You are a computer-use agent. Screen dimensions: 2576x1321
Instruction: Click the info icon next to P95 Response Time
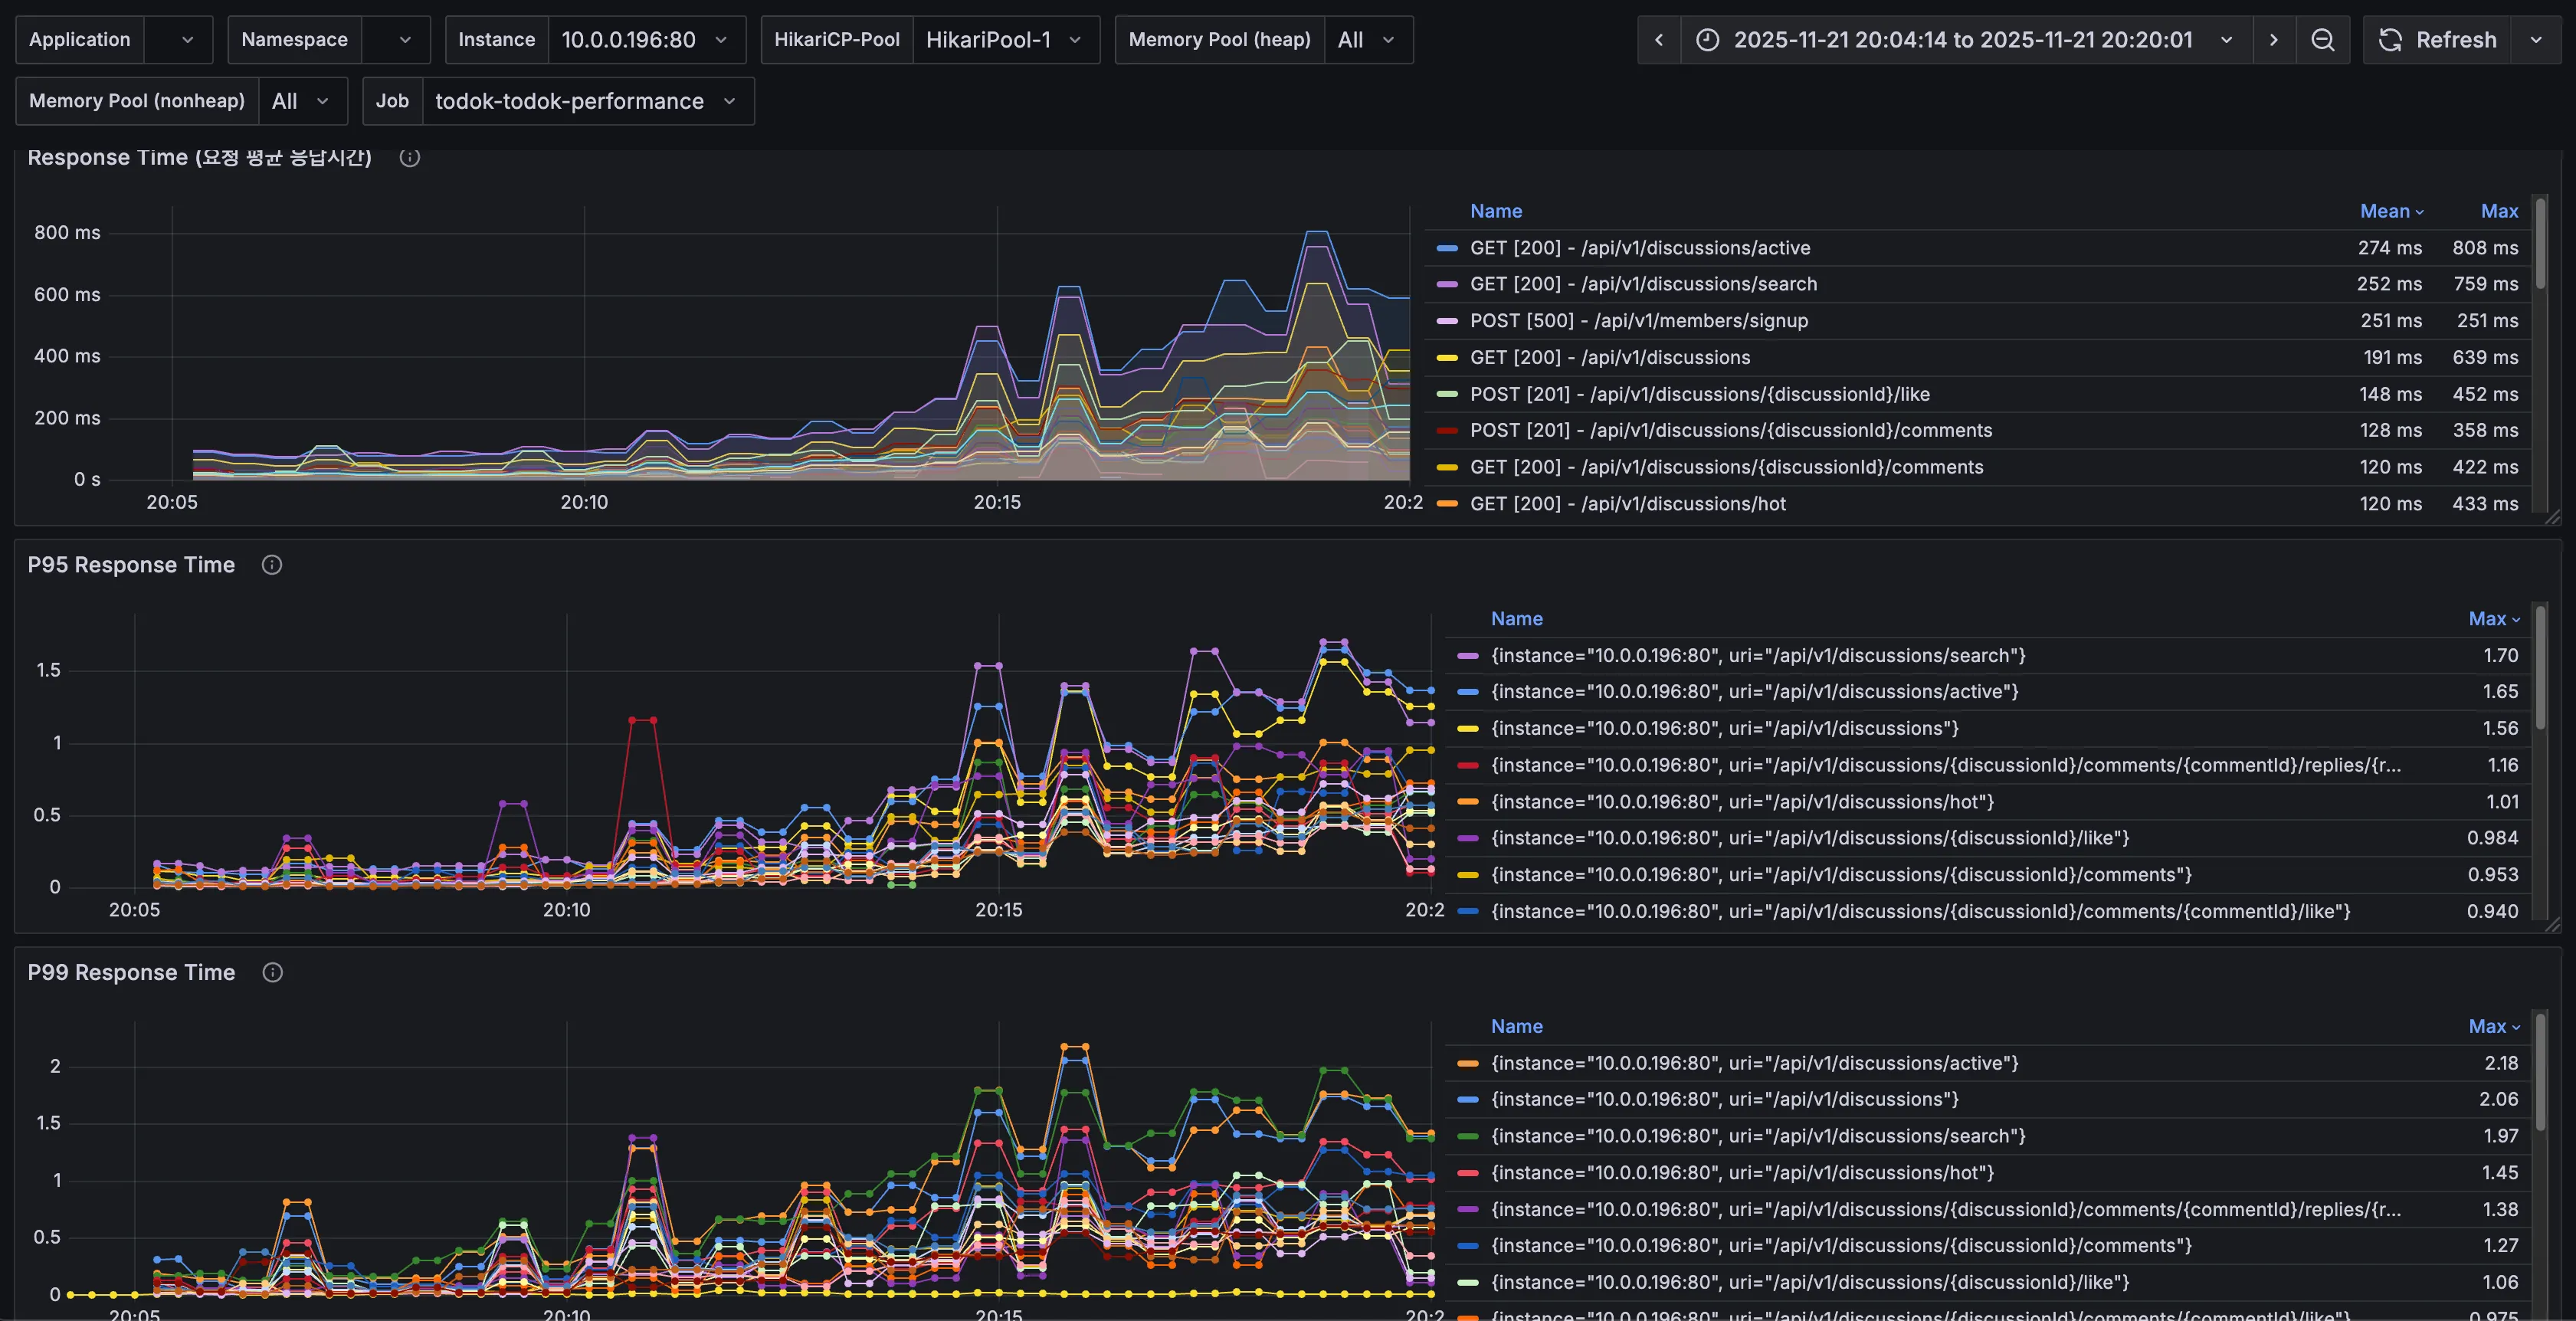(x=271, y=565)
